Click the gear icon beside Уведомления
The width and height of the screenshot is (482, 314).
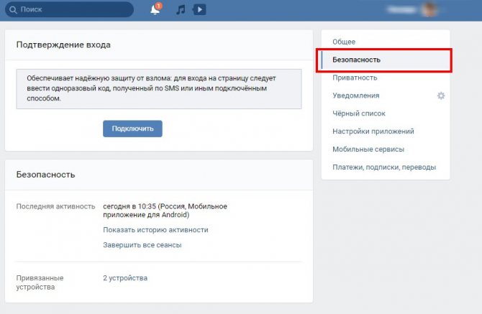[441, 96]
